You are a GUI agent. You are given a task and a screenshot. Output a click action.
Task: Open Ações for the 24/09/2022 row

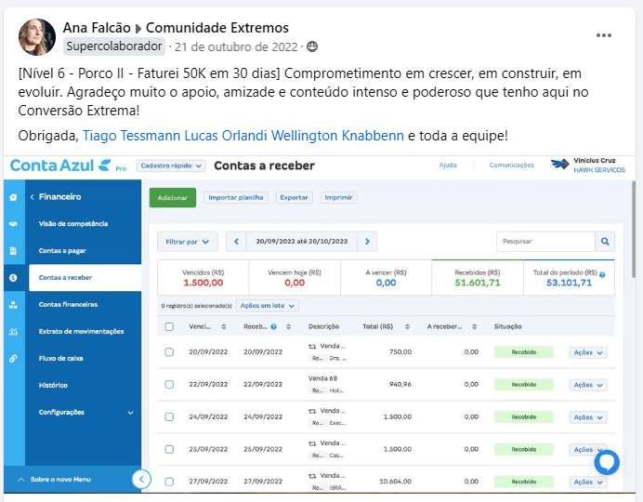tap(588, 417)
